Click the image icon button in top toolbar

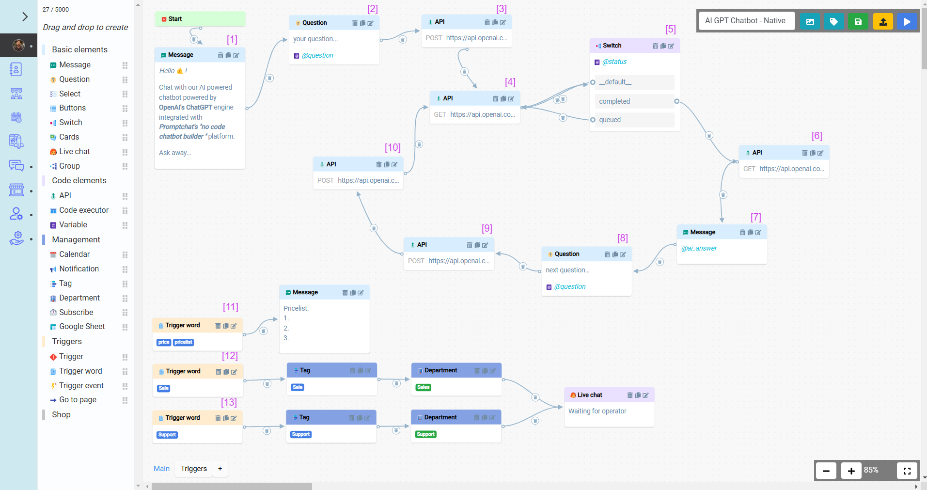(x=810, y=21)
